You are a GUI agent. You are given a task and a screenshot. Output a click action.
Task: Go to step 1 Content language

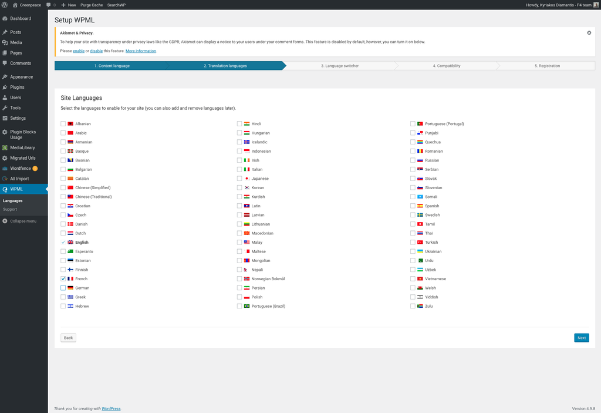pos(112,66)
